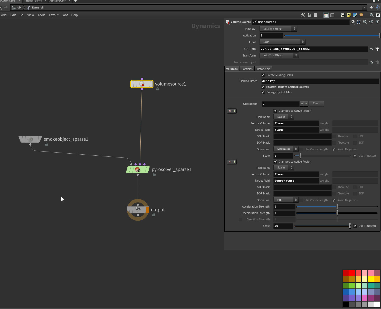The width and height of the screenshot is (381, 309).
Task: Toggle first Clamped to Active Region checkbox
Action: [275, 111]
